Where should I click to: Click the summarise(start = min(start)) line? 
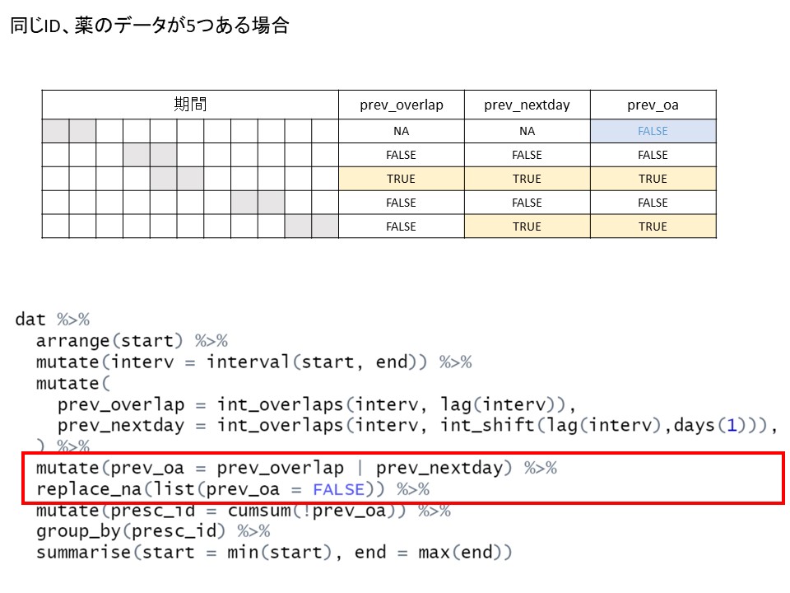click(x=273, y=552)
